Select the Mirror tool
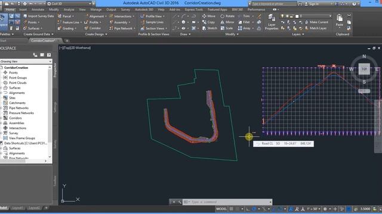This screenshot has width=382, height=214. pos(227,22)
